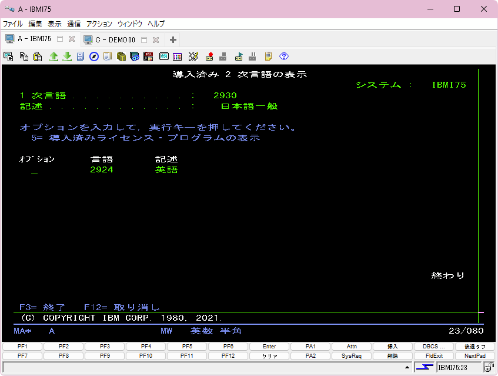Screen dimensions: 498x376
Task: Click the blue connection status icon
Action: pos(425,367)
